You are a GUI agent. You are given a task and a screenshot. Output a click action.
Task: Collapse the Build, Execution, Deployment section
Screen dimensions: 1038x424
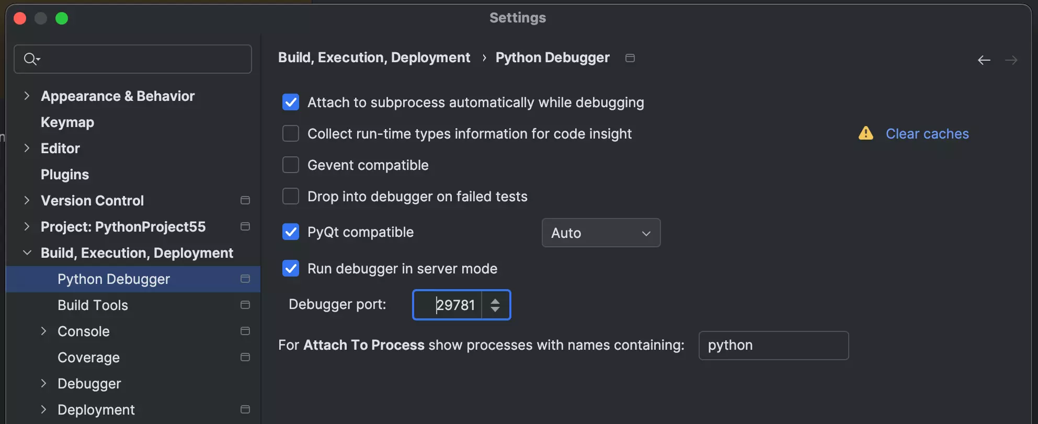[x=27, y=253]
